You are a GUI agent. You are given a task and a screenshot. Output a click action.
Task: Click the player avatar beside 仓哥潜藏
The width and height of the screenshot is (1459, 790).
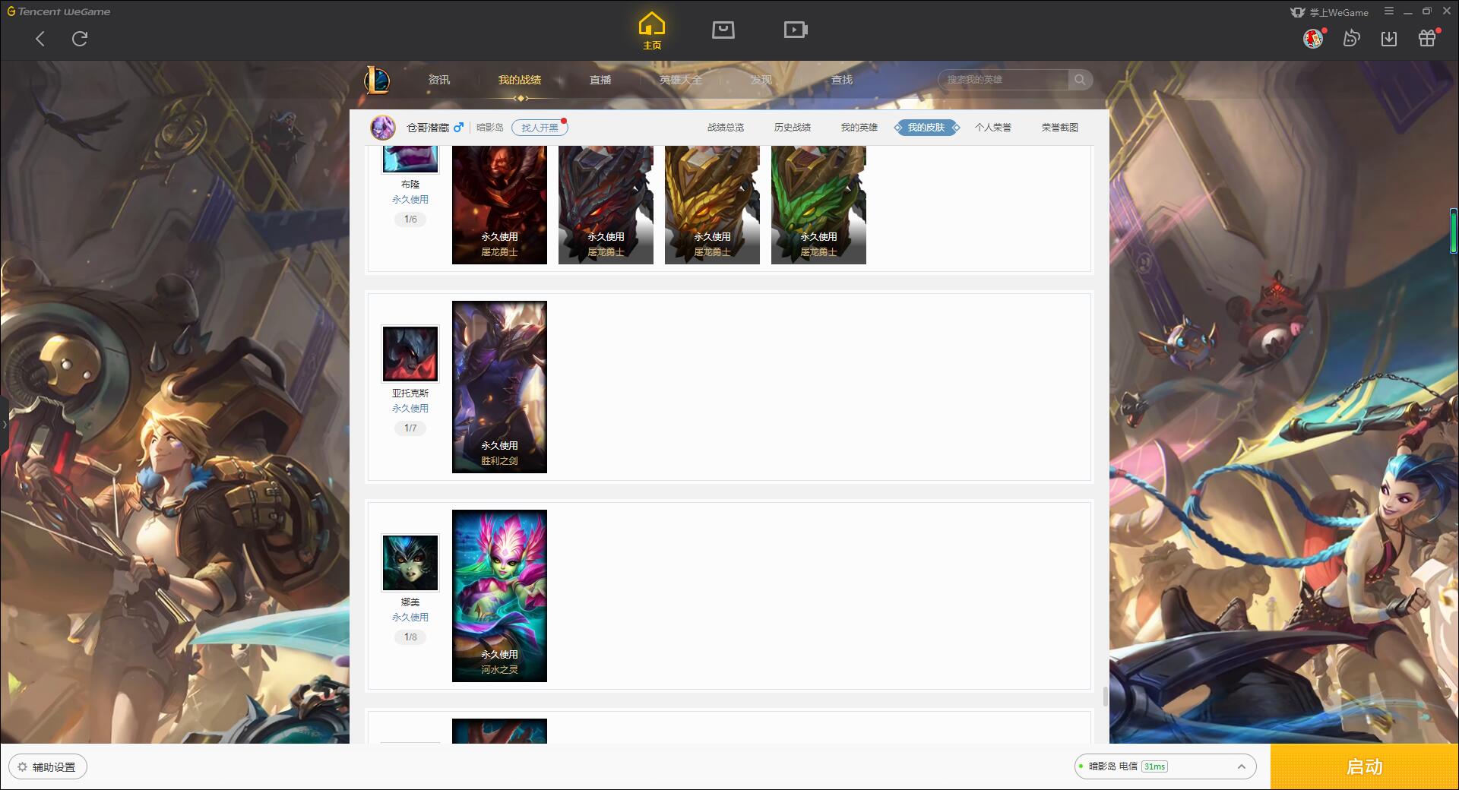[383, 128]
